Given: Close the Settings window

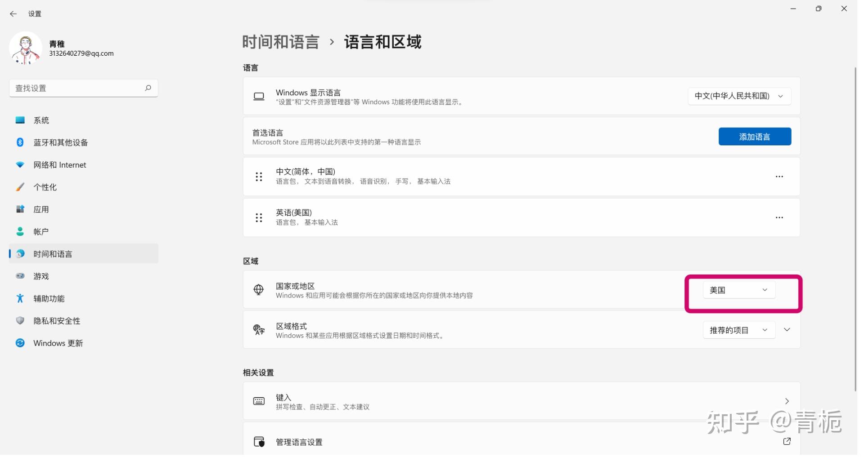Looking at the screenshot, I should [850, 9].
